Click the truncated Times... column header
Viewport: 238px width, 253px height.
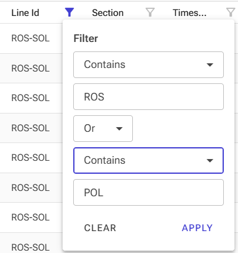click(x=190, y=13)
